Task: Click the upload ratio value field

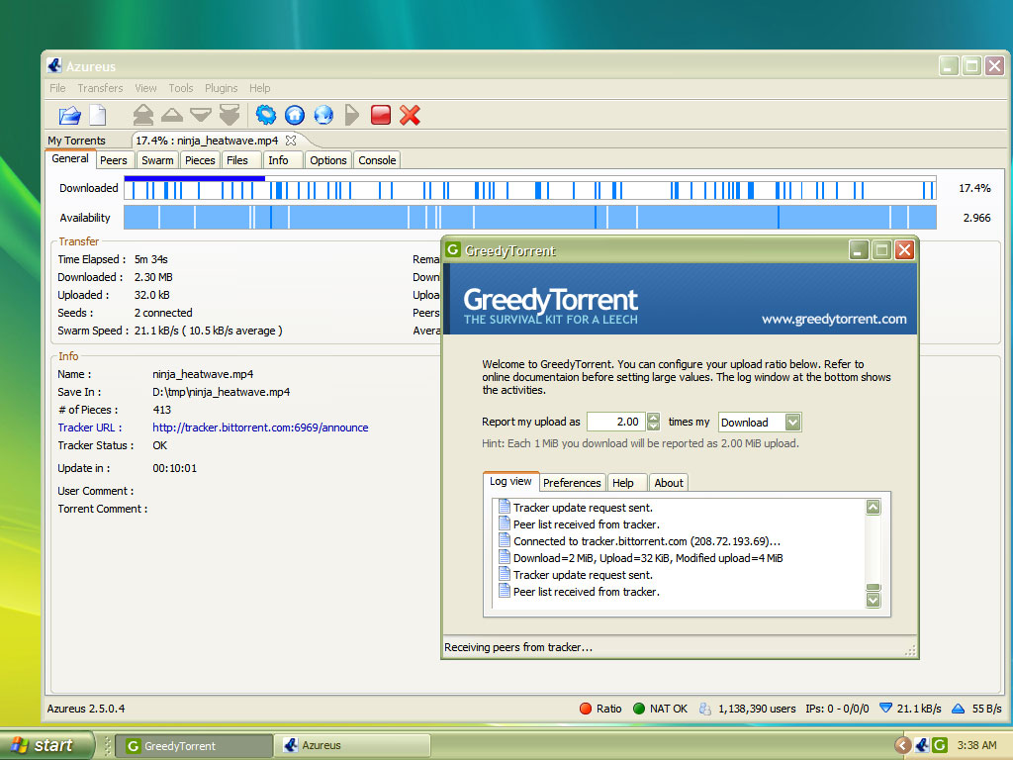Action: tap(615, 422)
